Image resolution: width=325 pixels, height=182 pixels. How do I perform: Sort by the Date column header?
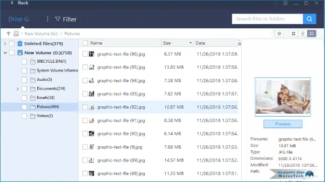200,43
